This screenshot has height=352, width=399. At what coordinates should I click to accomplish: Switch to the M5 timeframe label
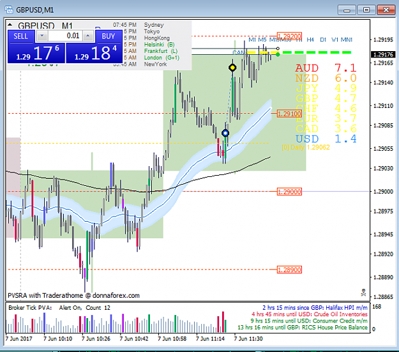click(262, 40)
